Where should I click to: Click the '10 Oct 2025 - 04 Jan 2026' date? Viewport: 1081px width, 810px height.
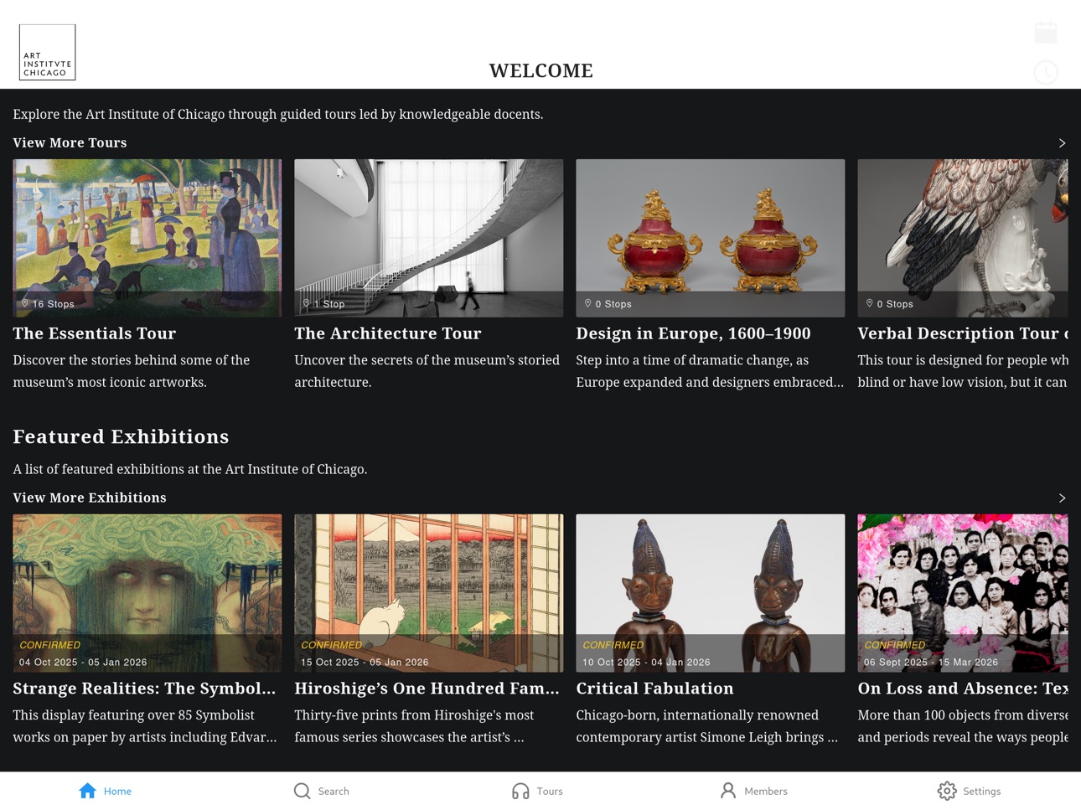coord(646,662)
